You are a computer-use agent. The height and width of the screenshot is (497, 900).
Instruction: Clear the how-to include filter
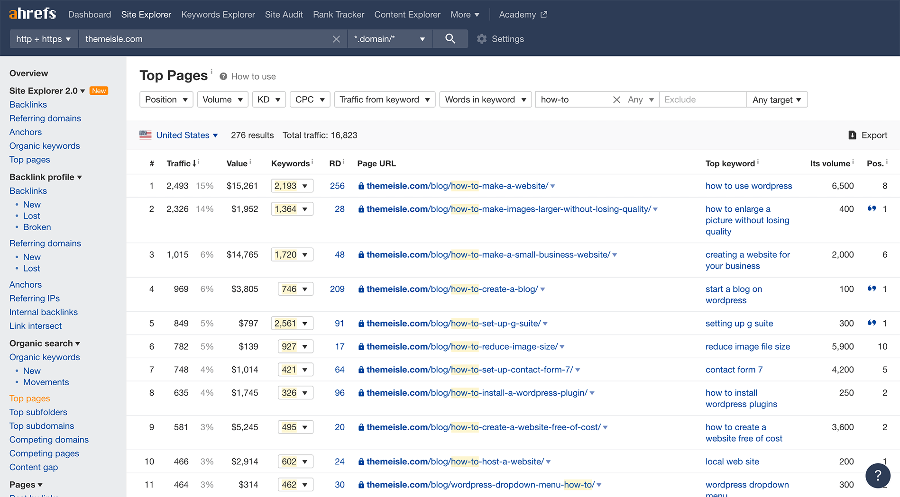pyautogui.click(x=616, y=99)
